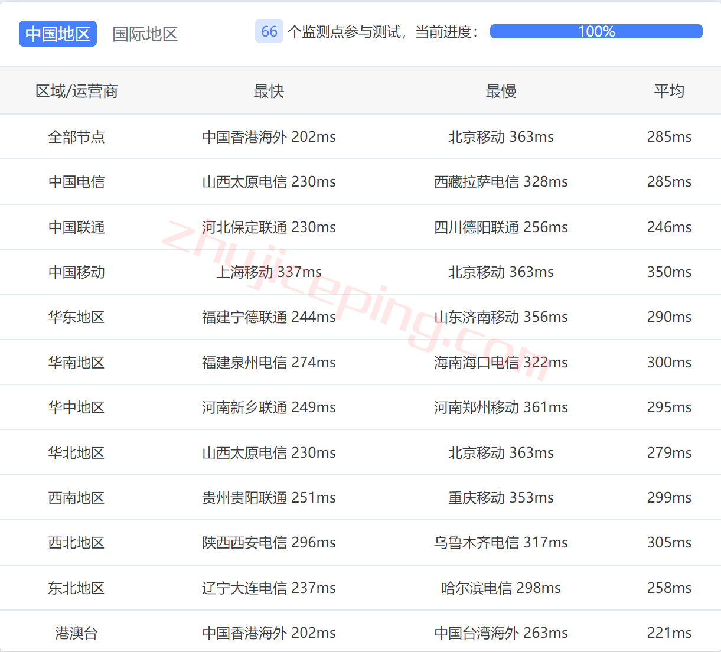Click 285ms average in 全部节点 row

click(x=669, y=137)
